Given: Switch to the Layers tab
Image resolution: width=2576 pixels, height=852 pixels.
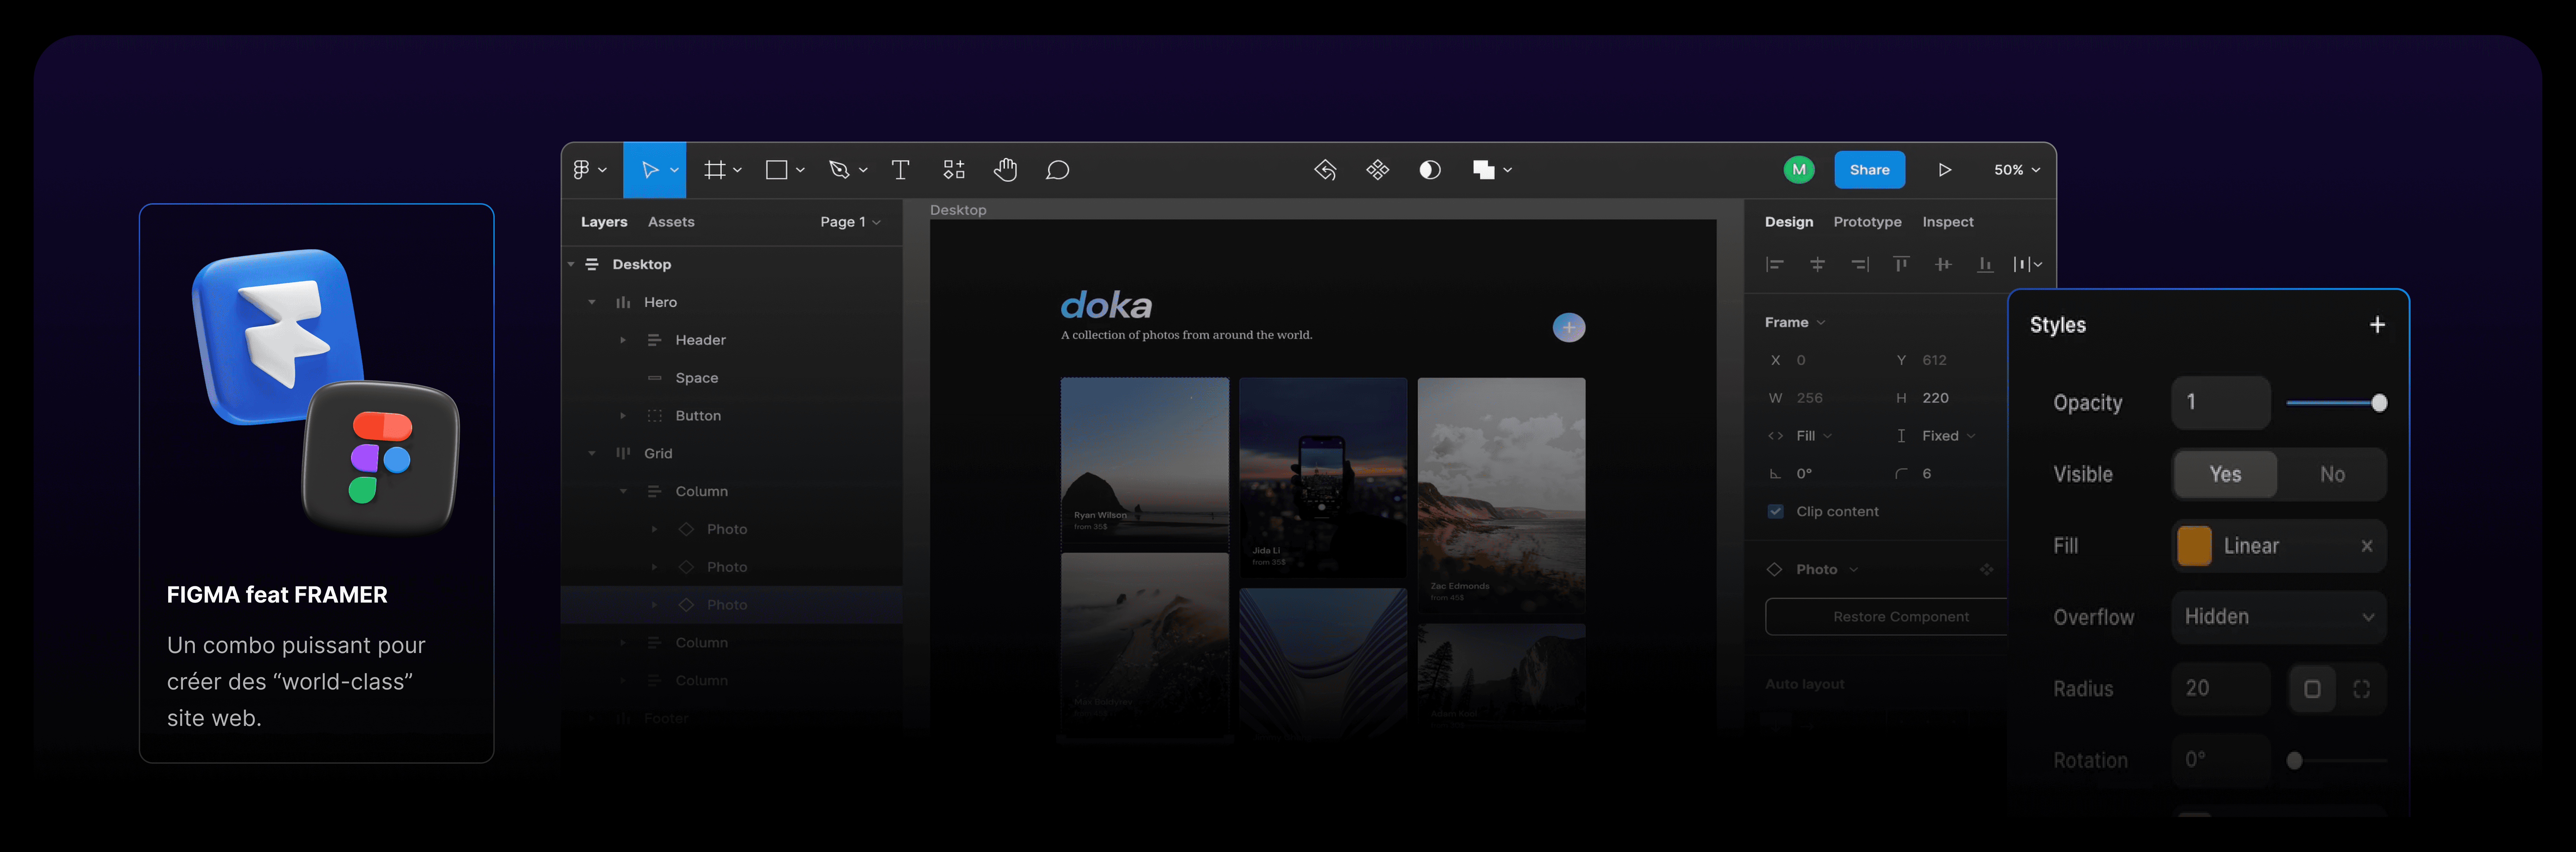Looking at the screenshot, I should click(x=604, y=222).
